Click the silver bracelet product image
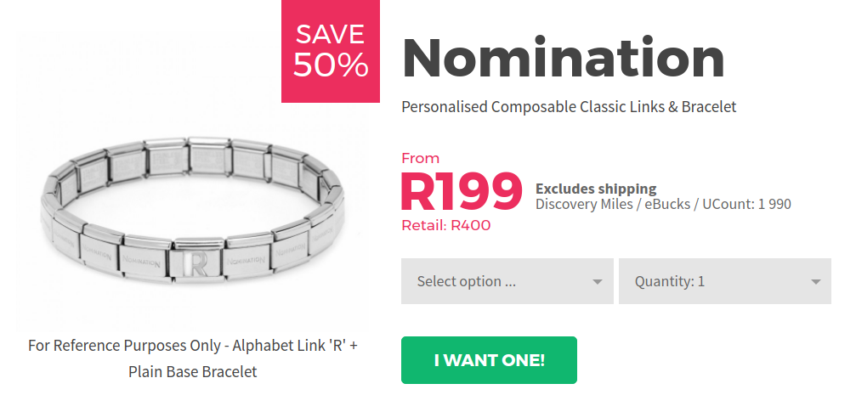856x395 pixels. pyautogui.click(x=193, y=212)
